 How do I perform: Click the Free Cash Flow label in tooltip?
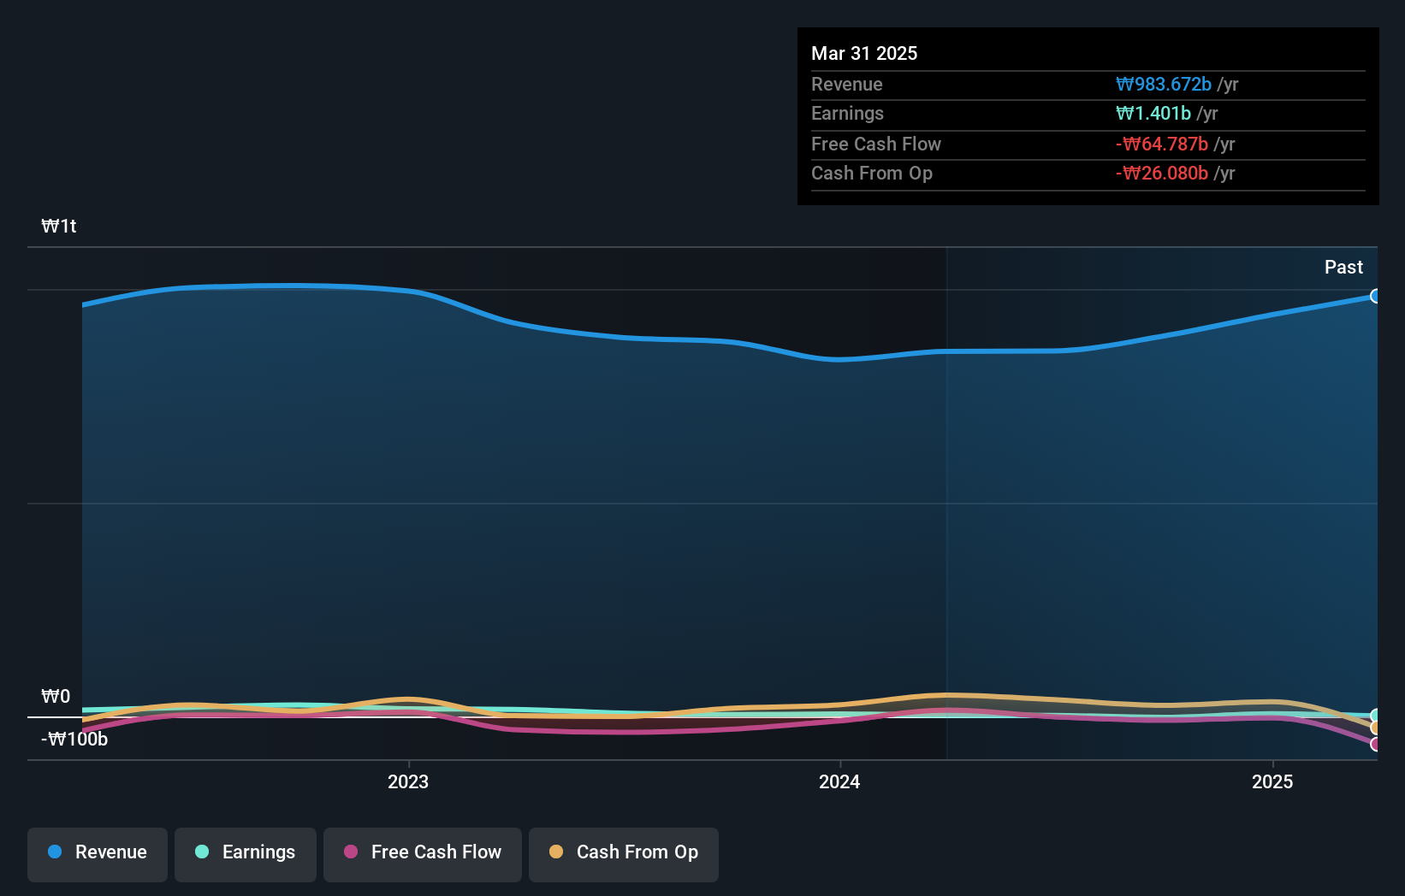[876, 144]
